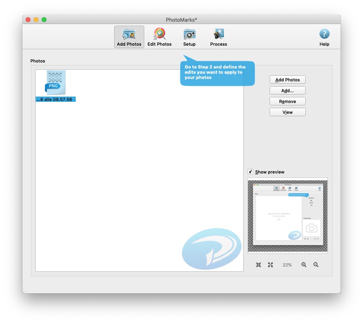Click the Process toolbar icon
363x323 pixels.
click(218, 36)
